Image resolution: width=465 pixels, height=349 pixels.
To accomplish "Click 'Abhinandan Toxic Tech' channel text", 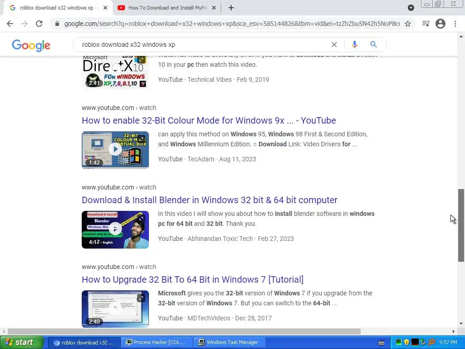I will point(220,239).
